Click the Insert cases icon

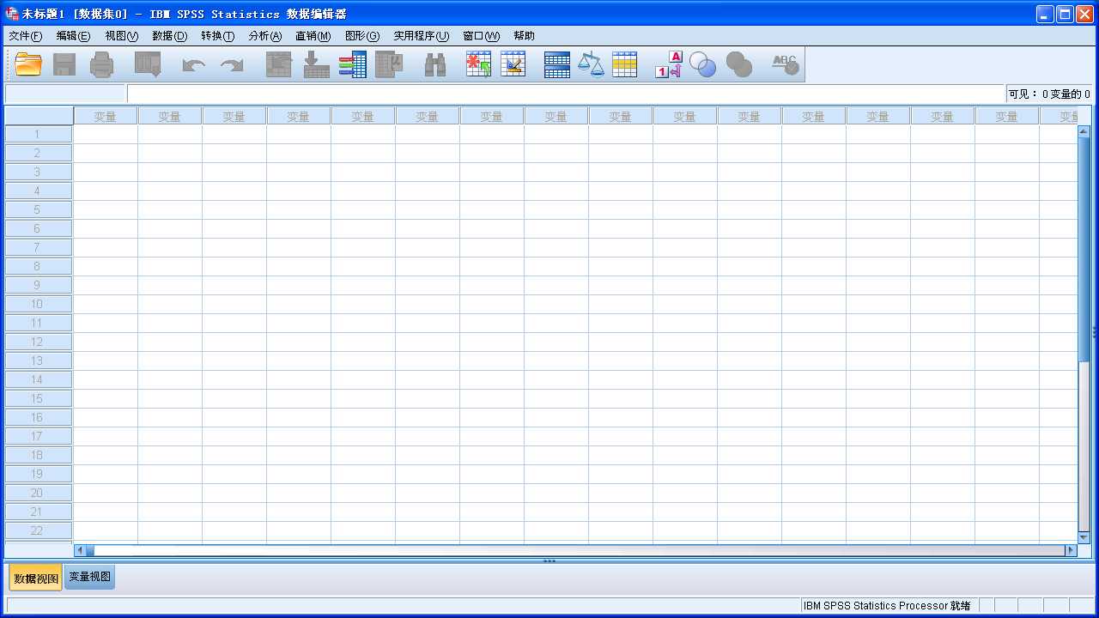(x=478, y=64)
